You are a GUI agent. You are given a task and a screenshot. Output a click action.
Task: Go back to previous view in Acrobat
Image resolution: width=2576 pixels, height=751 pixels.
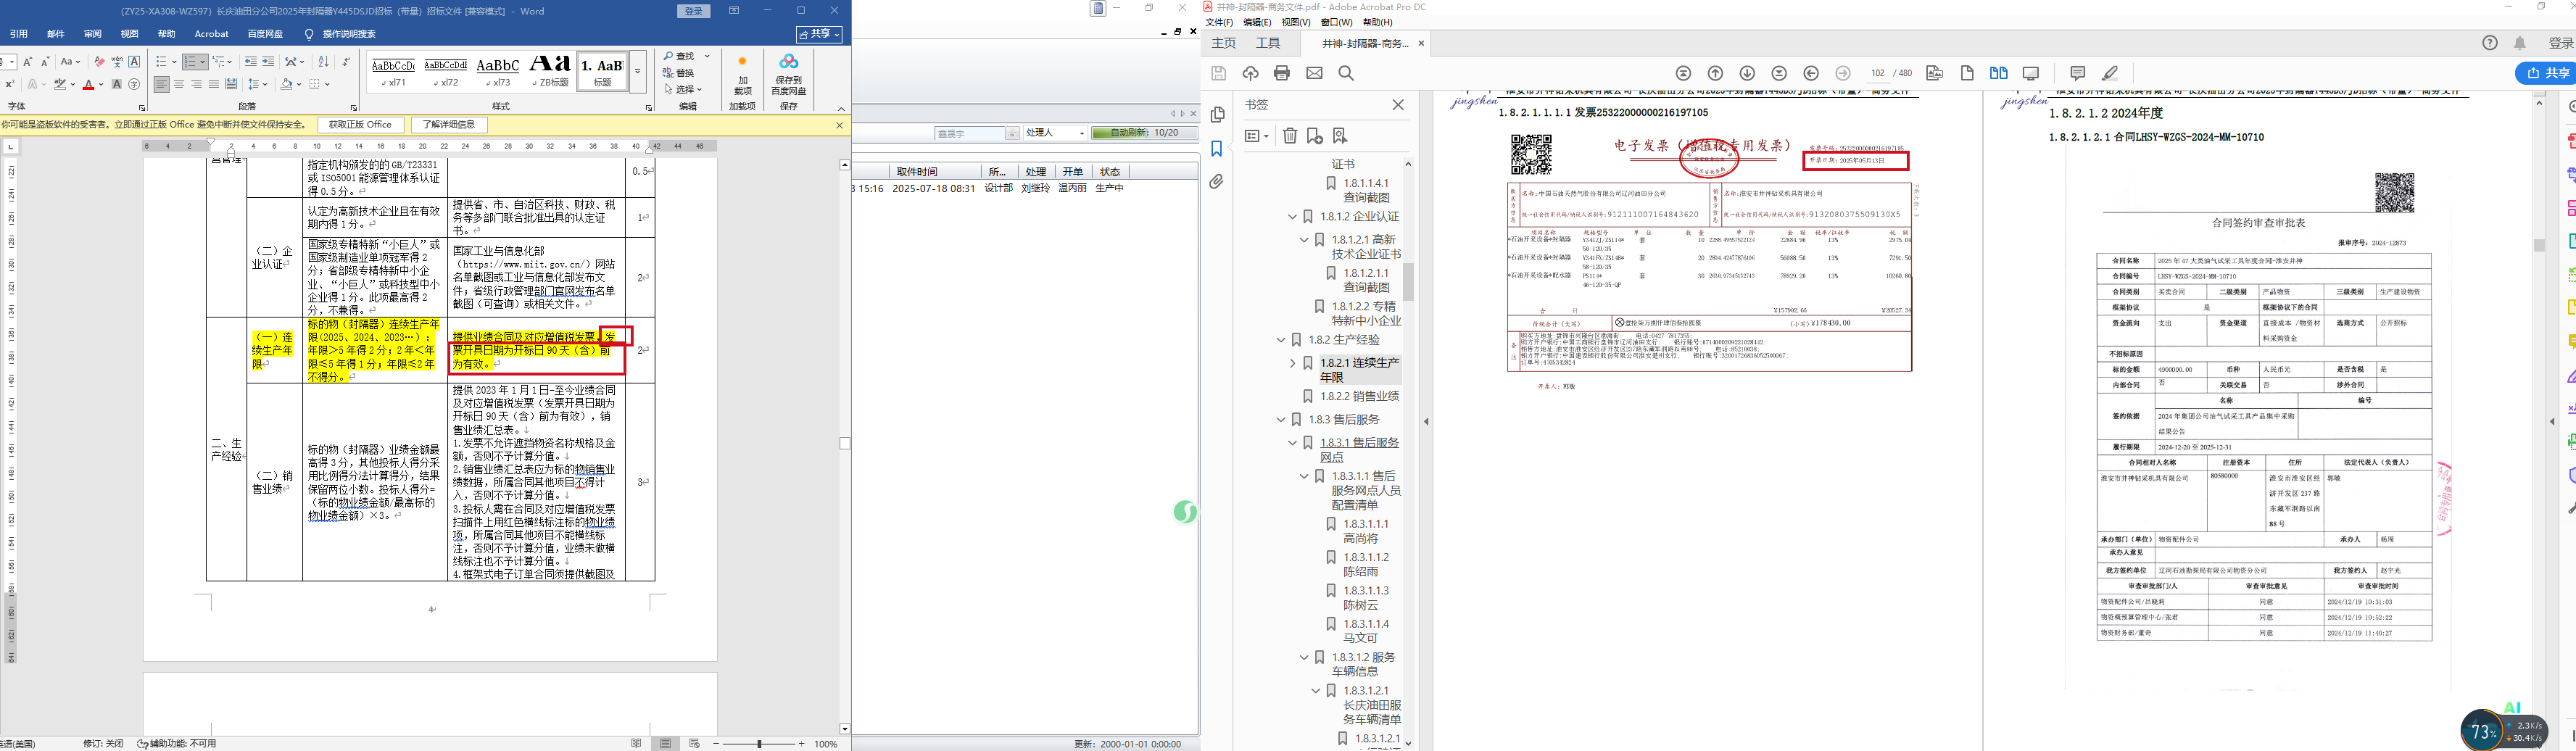[1812, 73]
